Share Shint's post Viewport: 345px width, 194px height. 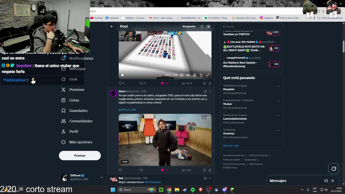tap(210, 170)
